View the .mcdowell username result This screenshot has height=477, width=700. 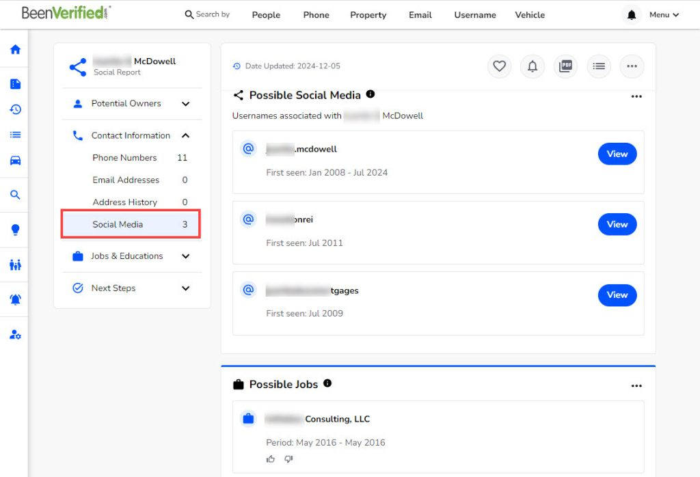point(617,154)
